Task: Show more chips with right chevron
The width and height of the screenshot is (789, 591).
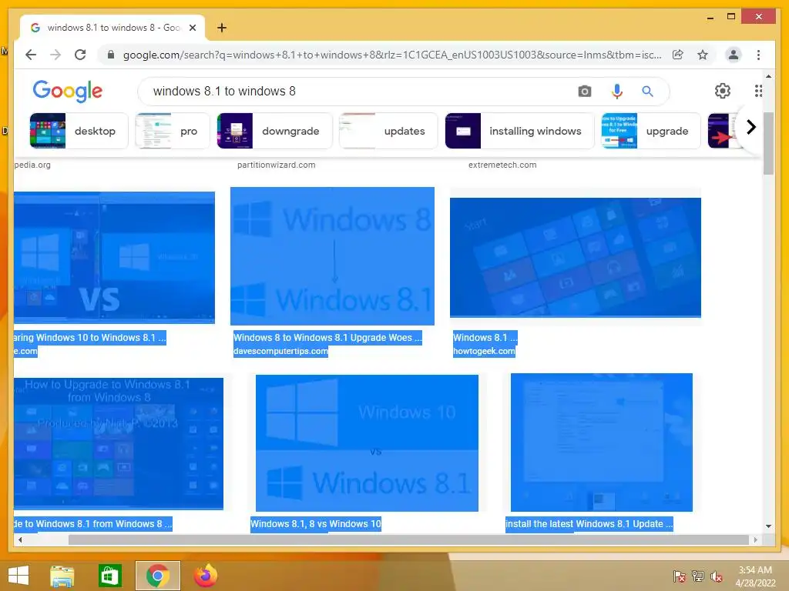Action: click(x=750, y=127)
